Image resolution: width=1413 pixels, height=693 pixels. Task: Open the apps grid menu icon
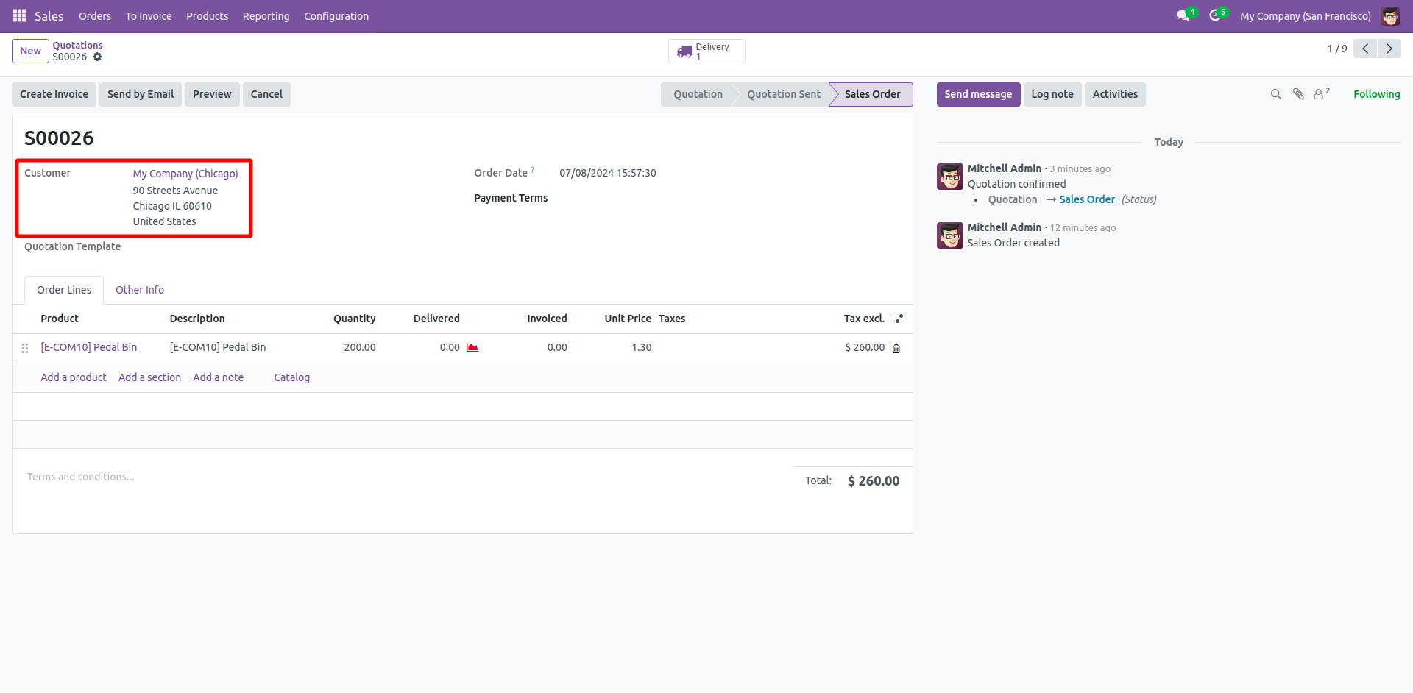click(19, 15)
